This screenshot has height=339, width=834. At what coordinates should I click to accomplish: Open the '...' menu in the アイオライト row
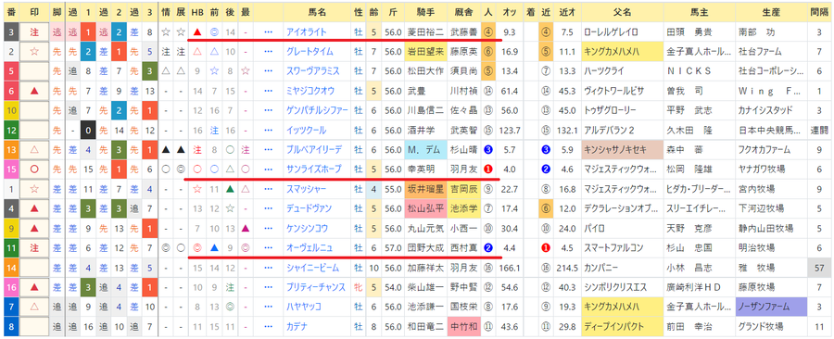click(x=268, y=32)
